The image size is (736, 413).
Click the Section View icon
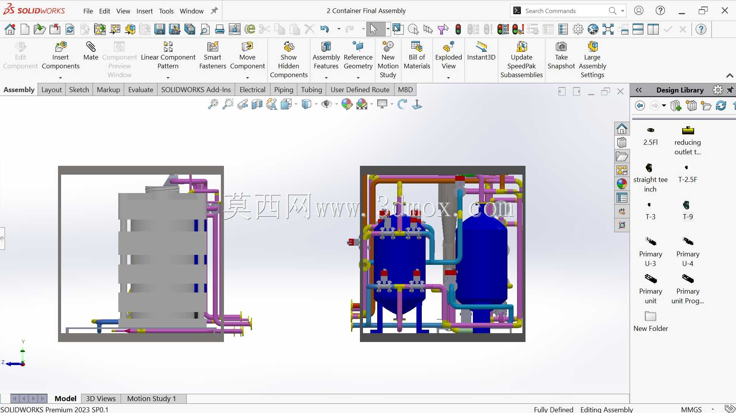pyautogui.click(x=257, y=104)
